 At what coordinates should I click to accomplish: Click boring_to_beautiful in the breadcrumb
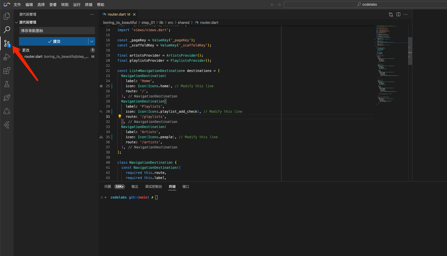120,23
